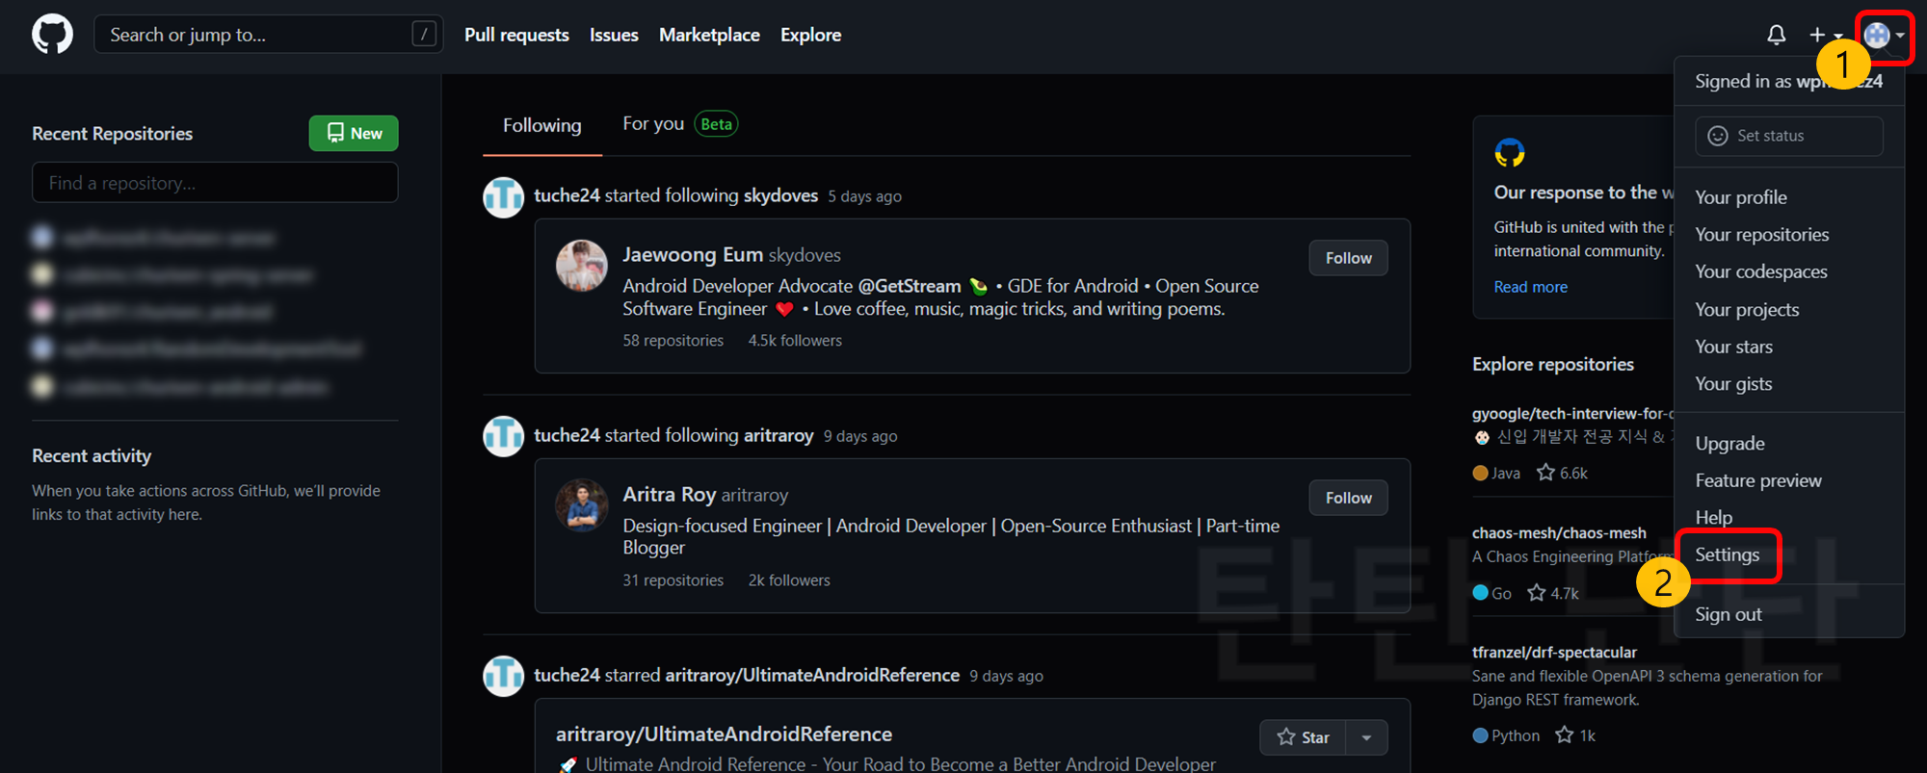This screenshot has height=773, width=1927.
Task: Open the plus create-new dropdown
Action: click(x=1825, y=35)
